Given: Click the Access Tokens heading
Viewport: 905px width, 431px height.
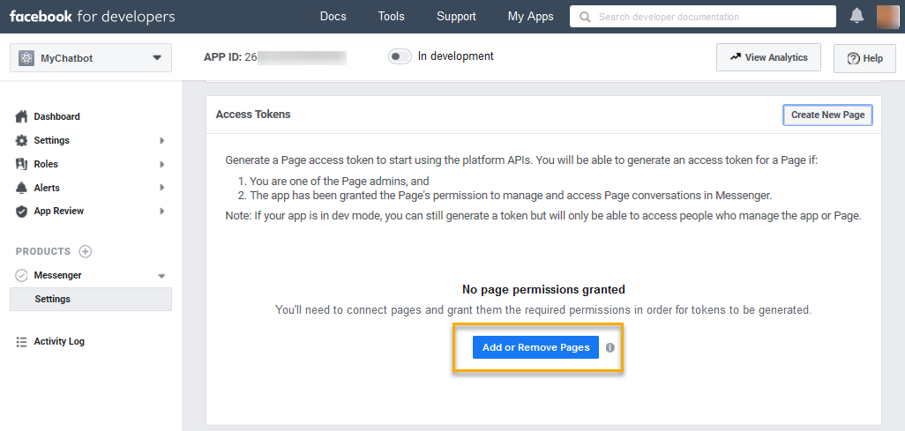Looking at the screenshot, I should 253,115.
